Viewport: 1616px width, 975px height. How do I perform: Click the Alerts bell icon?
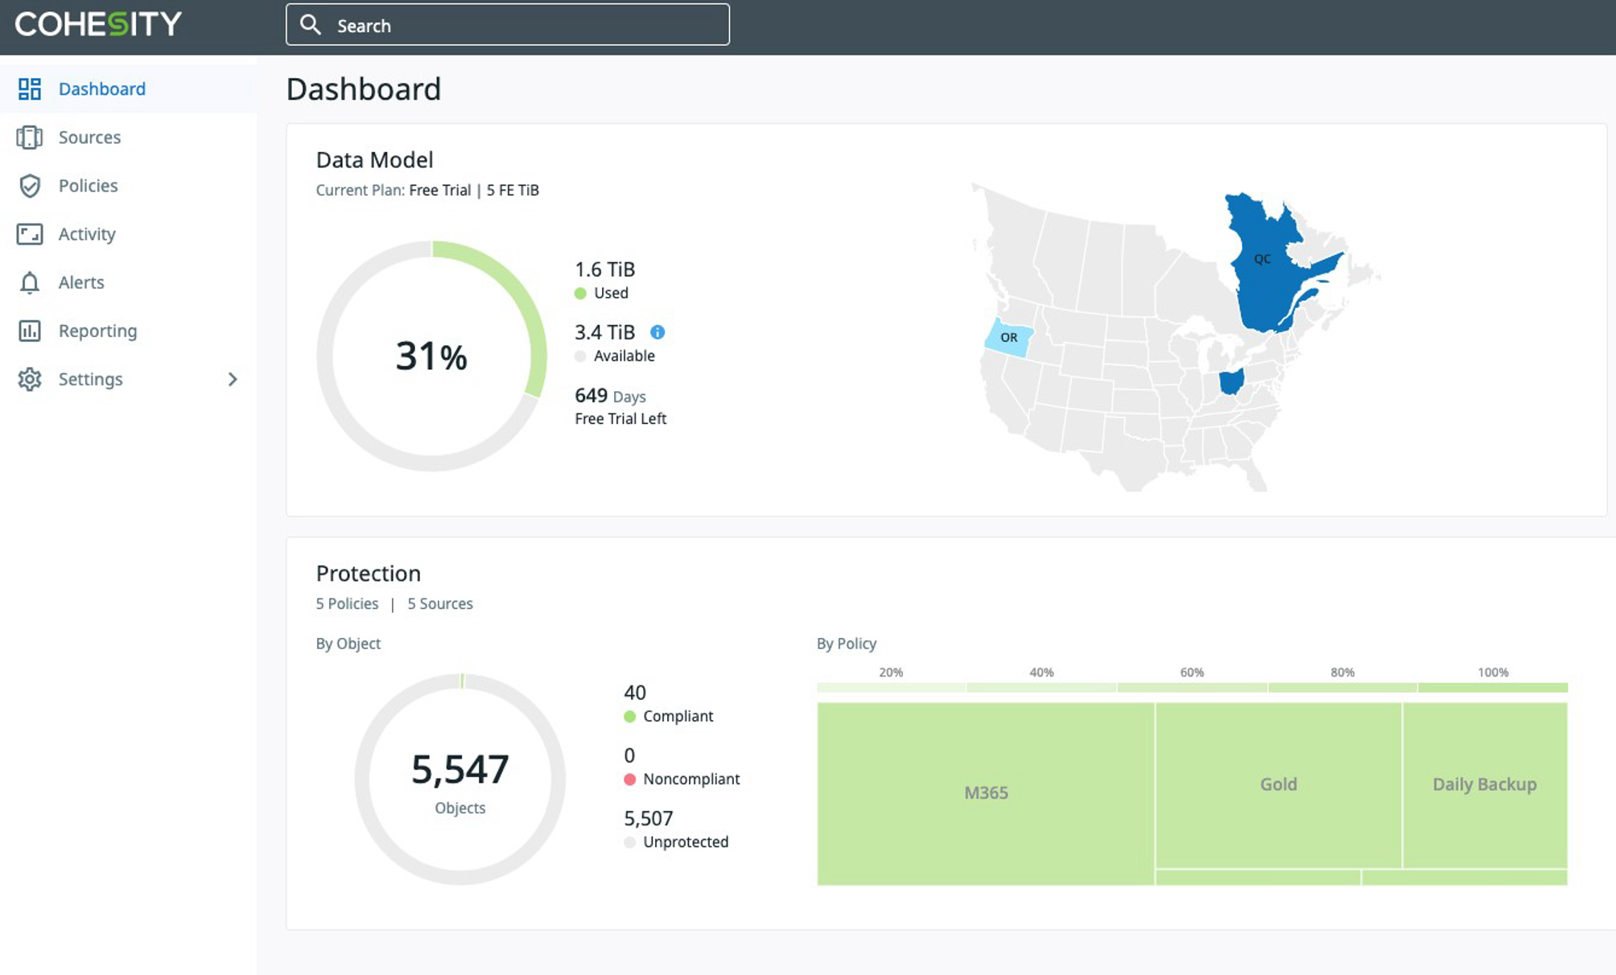point(30,282)
